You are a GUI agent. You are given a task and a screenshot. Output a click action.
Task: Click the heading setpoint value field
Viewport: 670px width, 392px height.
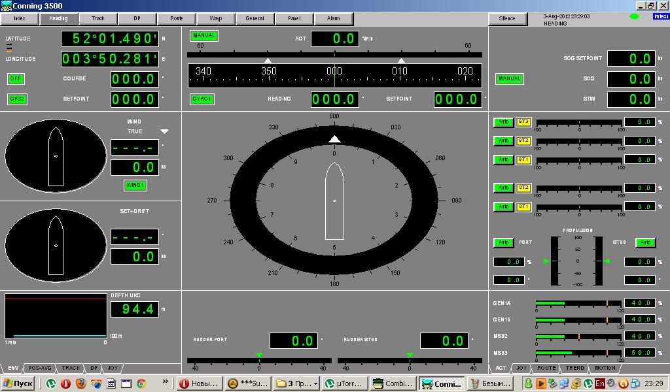point(458,99)
